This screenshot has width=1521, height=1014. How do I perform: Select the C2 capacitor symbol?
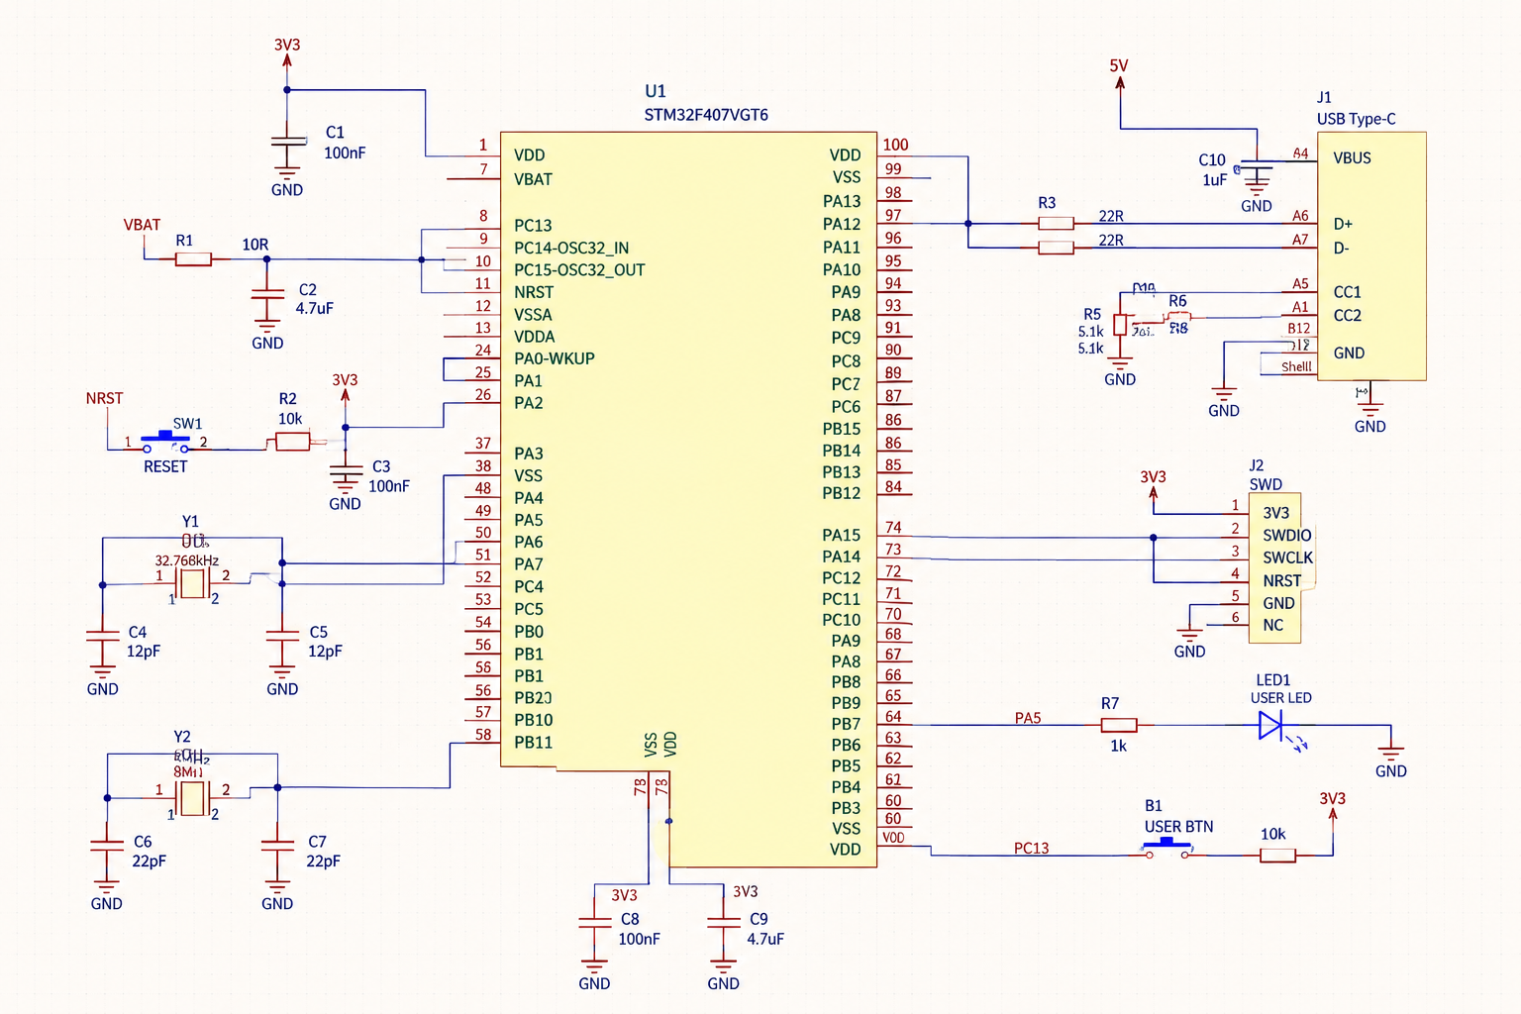point(267,293)
